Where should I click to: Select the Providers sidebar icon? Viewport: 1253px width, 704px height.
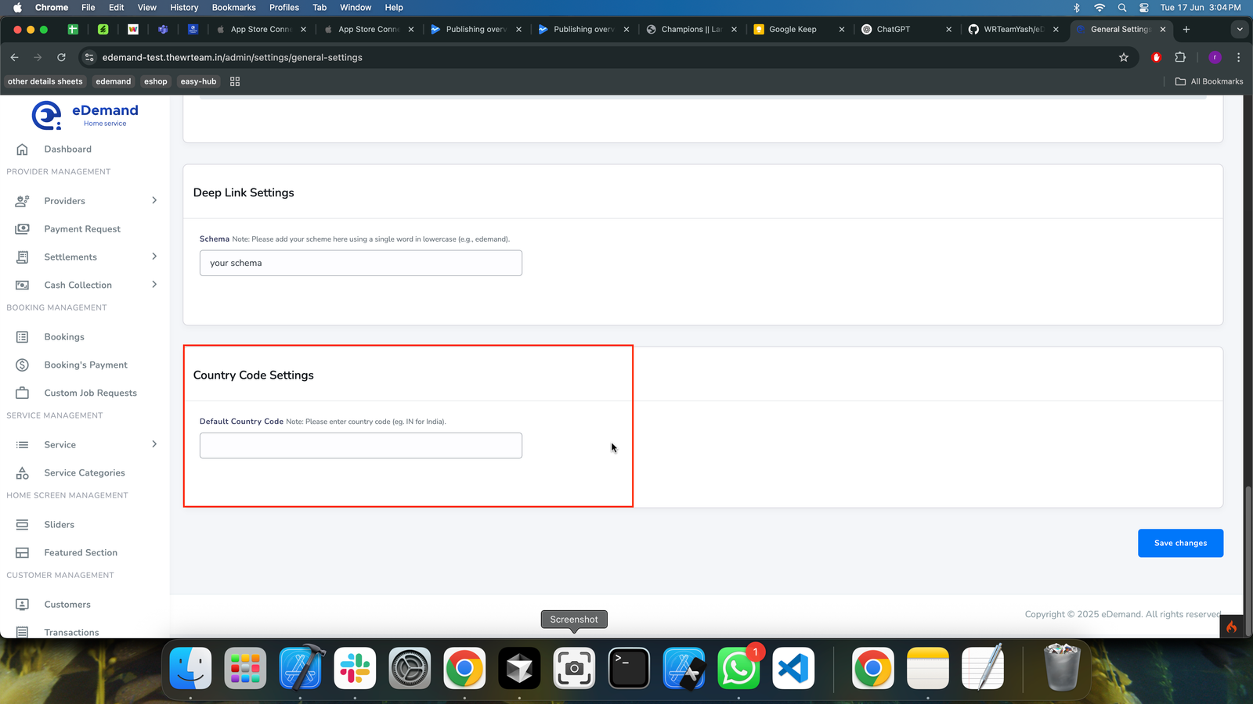[x=22, y=201]
